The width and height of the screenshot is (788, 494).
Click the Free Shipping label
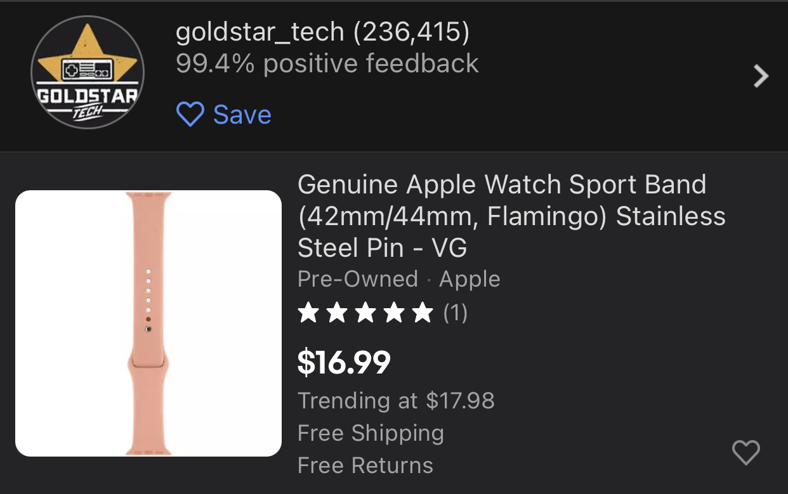(371, 434)
